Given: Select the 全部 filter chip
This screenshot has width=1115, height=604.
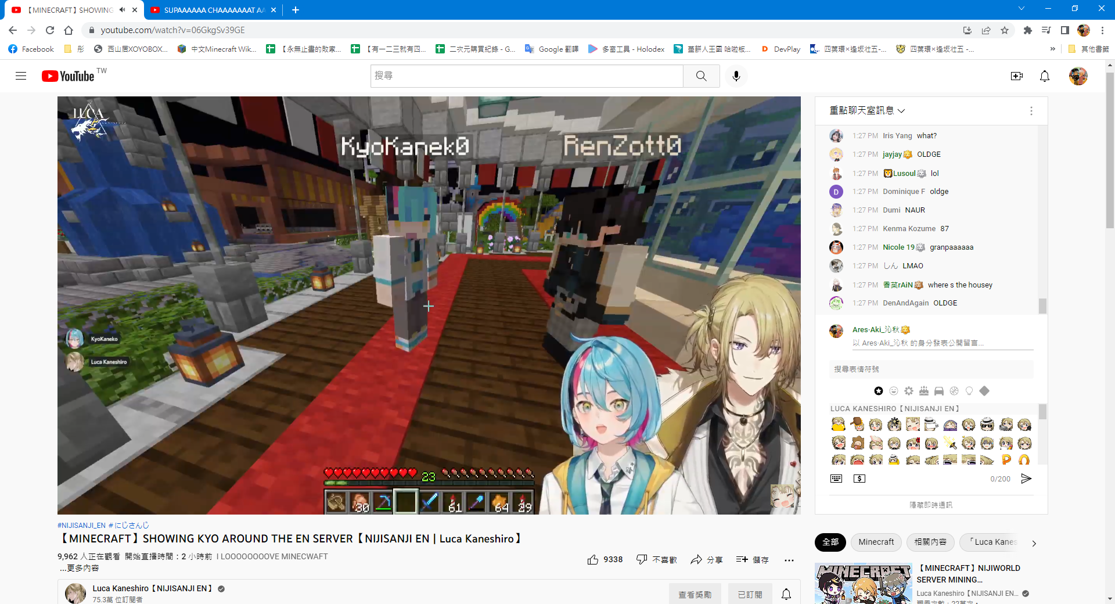Looking at the screenshot, I should pyautogui.click(x=830, y=542).
